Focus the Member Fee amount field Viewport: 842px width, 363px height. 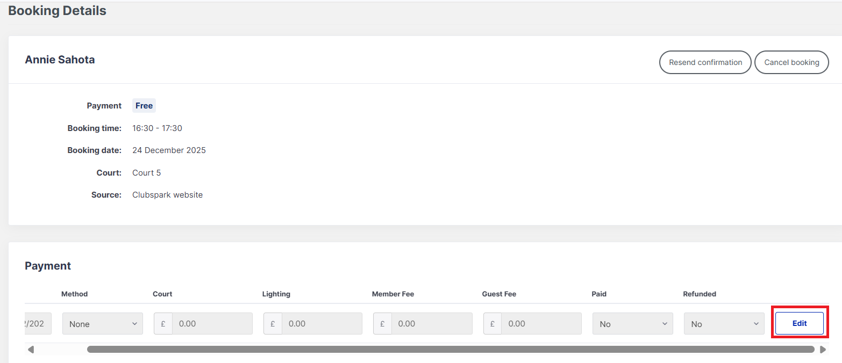click(x=431, y=324)
